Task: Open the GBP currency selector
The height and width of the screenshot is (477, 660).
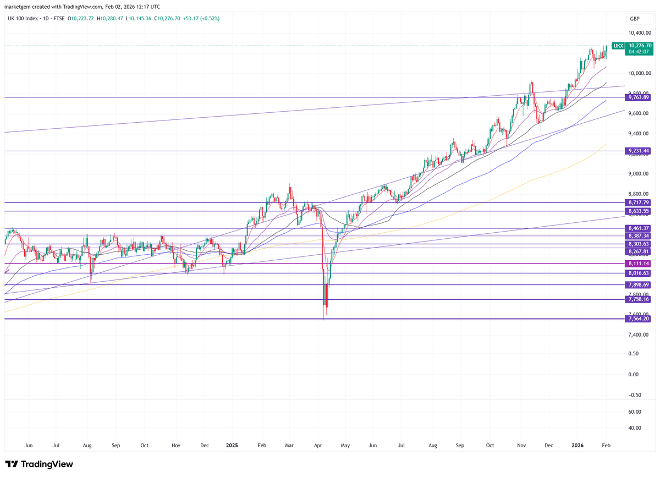Action: coord(635,18)
